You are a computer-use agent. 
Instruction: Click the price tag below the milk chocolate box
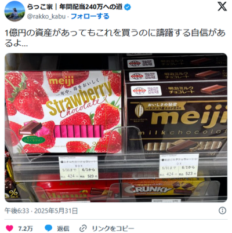click(x=179, y=165)
